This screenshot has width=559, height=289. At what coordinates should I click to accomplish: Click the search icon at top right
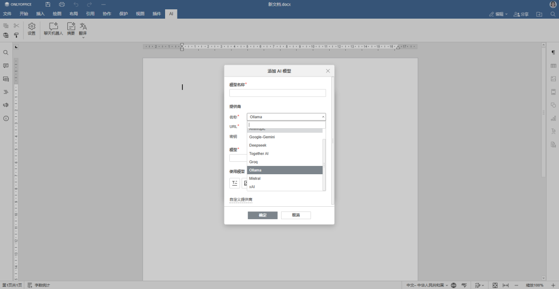pos(553,14)
